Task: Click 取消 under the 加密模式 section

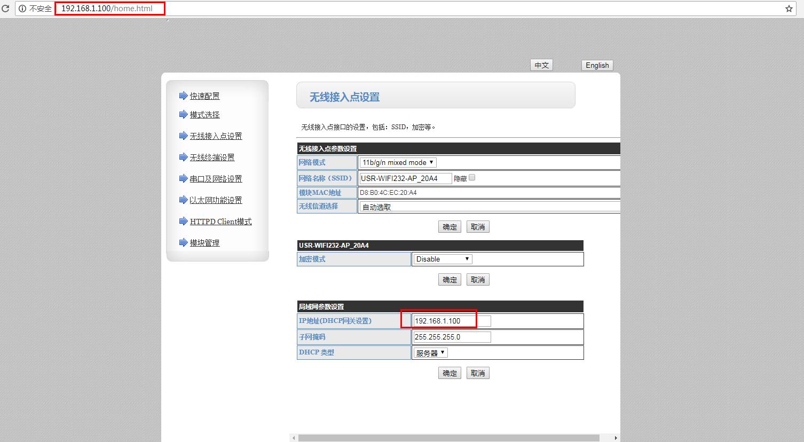Action: click(478, 280)
